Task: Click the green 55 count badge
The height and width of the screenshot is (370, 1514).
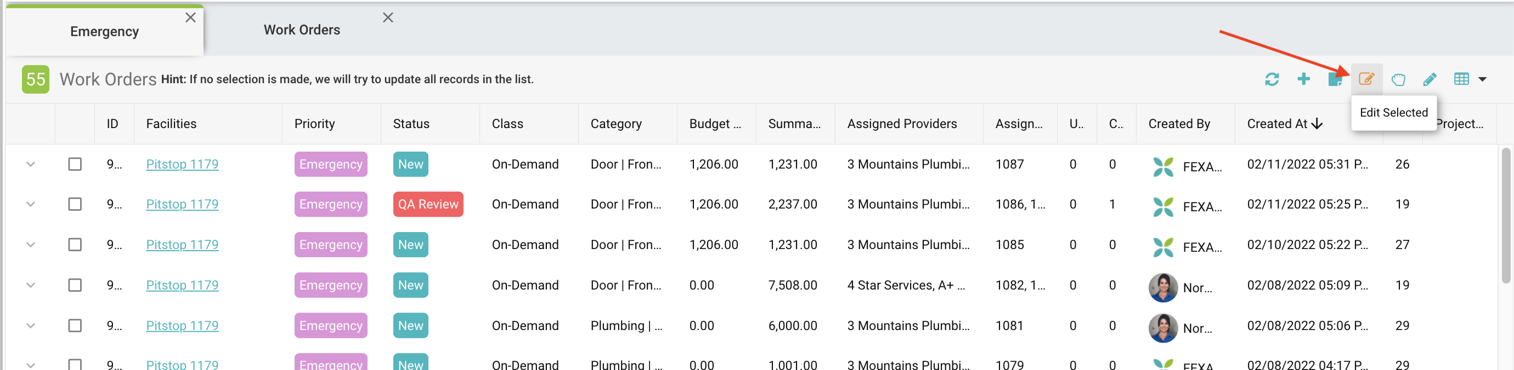Action: 36,79
